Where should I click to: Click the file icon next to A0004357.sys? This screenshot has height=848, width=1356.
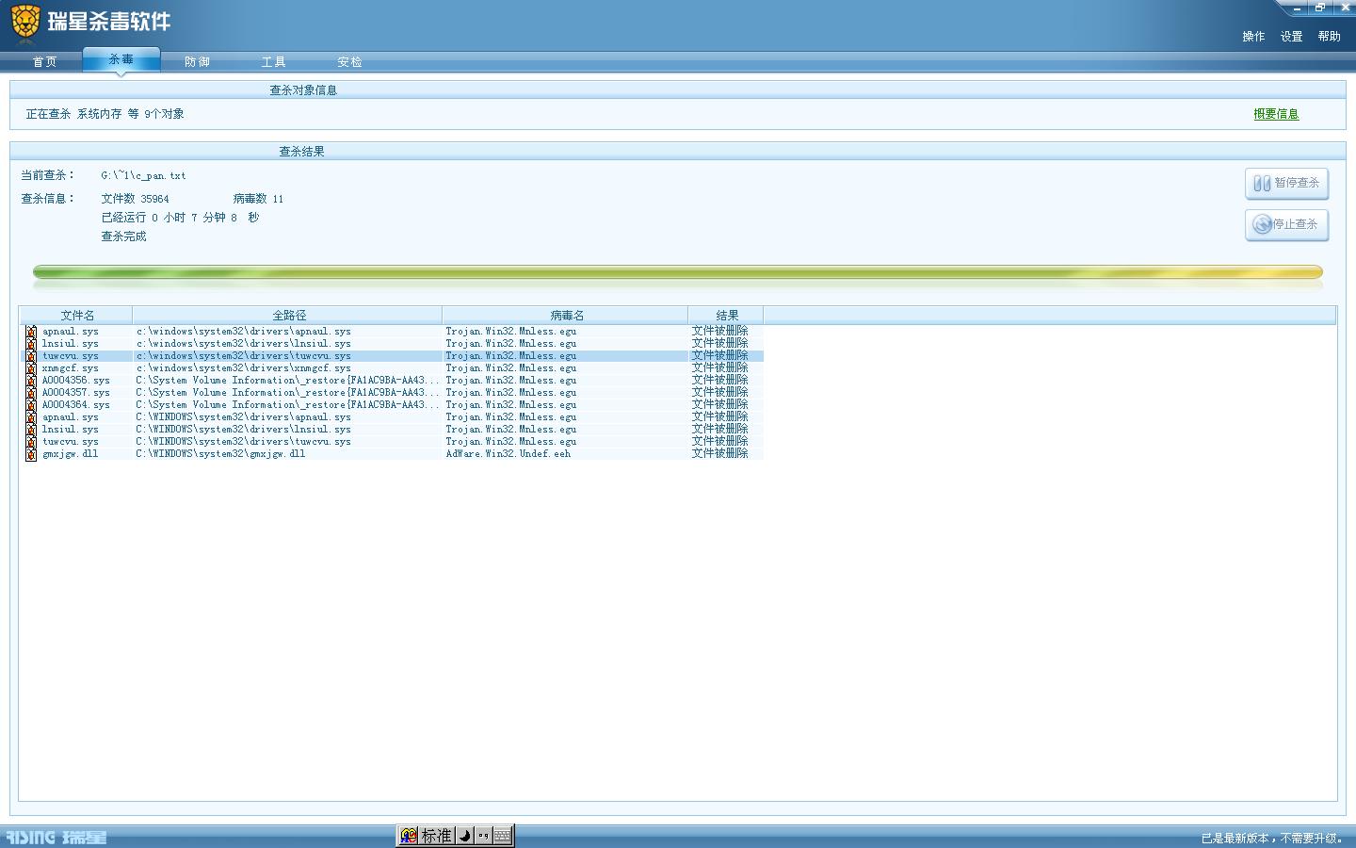31,393
